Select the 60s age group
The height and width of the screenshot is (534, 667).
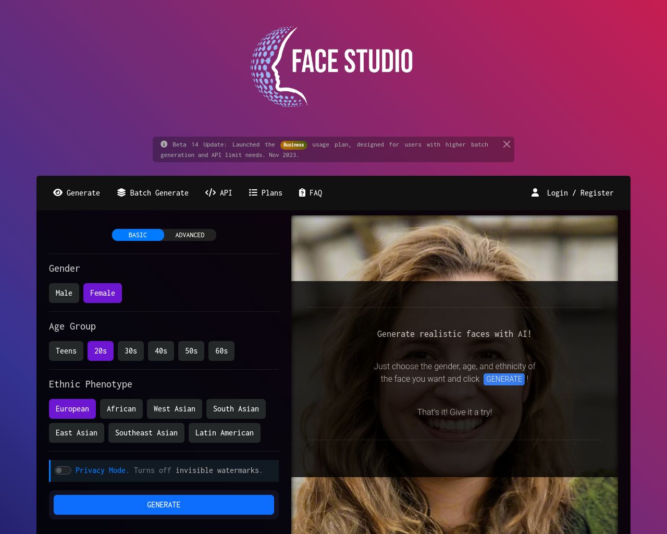pyautogui.click(x=221, y=351)
